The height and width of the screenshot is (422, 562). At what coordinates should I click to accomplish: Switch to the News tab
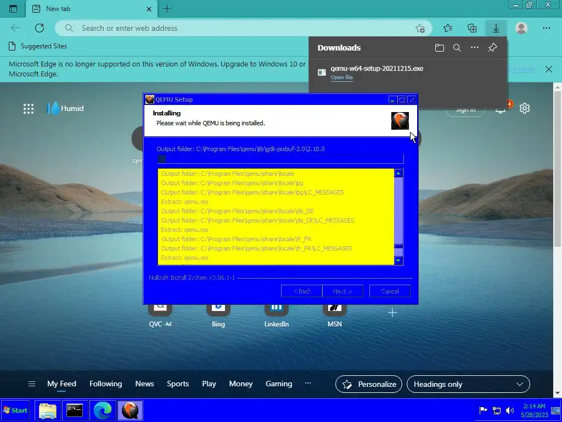144,384
